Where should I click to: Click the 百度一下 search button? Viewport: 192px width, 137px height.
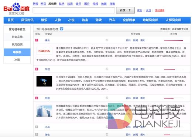125,10
